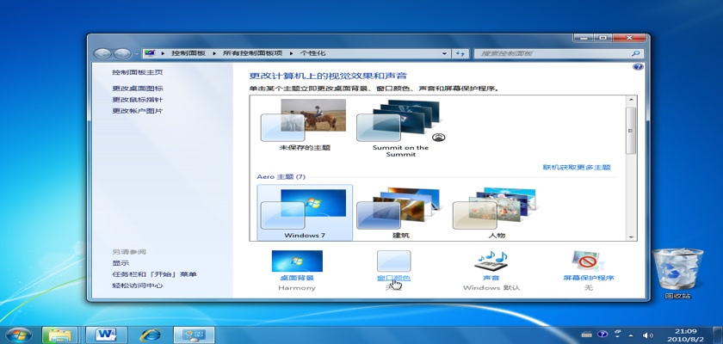The image size is (723, 344).
Task: Click 联机获取更多主题 link
Action: [576, 167]
